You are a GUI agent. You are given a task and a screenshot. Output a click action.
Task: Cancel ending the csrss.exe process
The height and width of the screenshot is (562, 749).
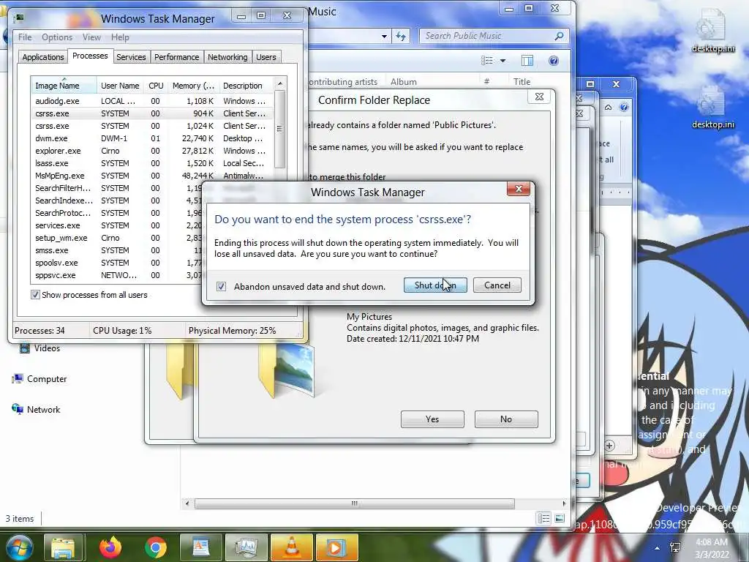click(497, 285)
